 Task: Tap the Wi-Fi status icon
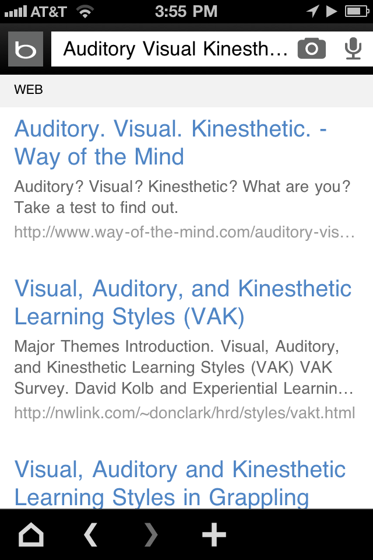(x=86, y=11)
